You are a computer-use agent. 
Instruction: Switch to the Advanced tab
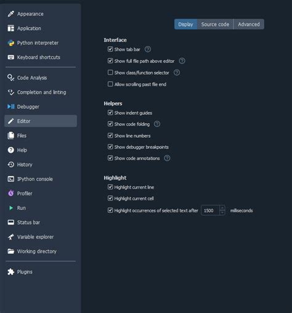point(249,25)
